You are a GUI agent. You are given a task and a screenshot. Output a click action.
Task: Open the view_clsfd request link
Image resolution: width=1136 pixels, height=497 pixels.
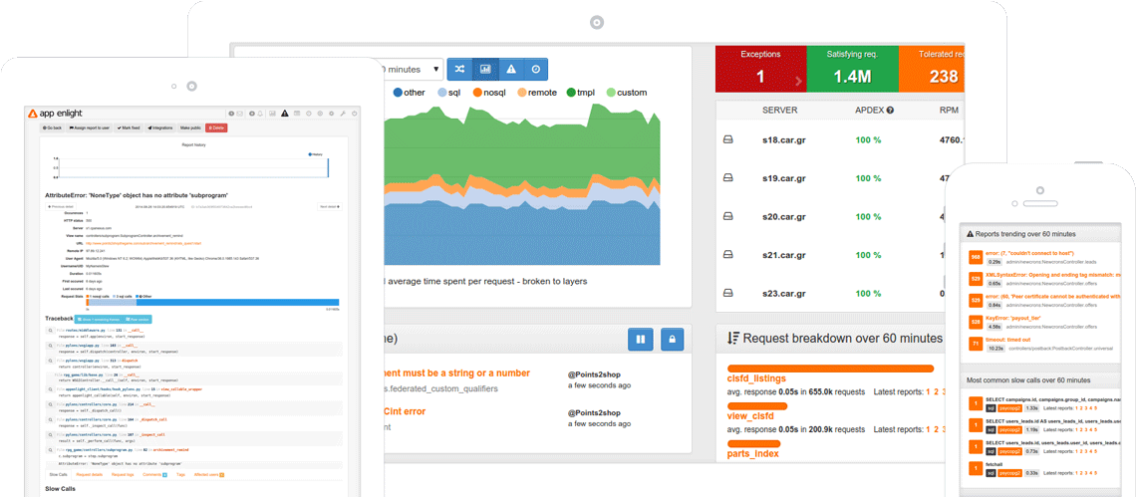click(x=750, y=416)
